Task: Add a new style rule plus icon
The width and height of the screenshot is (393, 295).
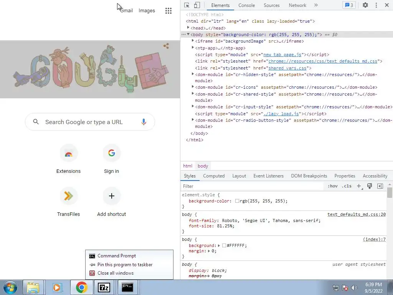Action: [359, 186]
